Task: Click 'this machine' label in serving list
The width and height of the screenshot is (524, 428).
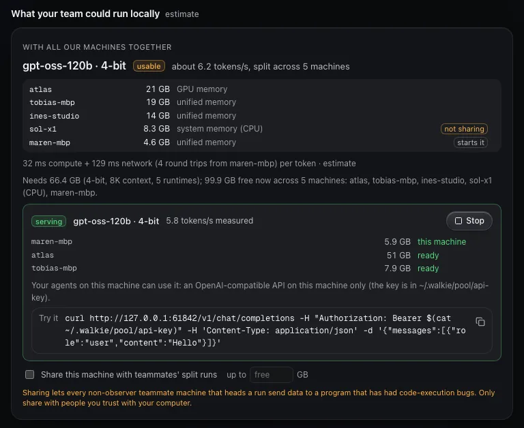Action: point(442,242)
